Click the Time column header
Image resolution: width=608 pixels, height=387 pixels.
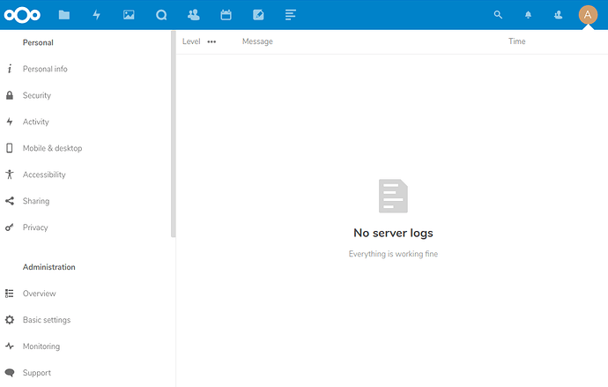517,41
